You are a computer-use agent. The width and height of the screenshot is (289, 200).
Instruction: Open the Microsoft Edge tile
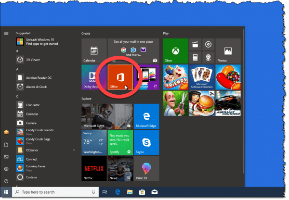[146, 116]
